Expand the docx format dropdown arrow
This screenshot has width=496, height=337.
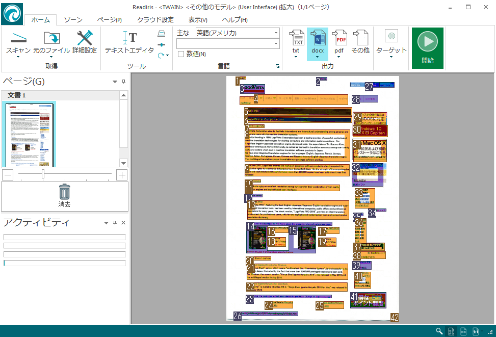pos(317,57)
